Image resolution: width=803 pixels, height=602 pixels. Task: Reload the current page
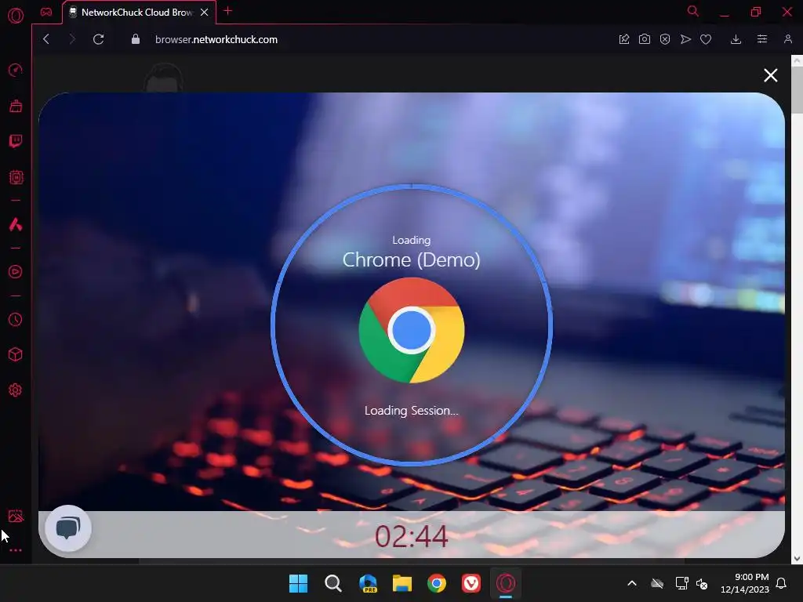pos(98,39)
